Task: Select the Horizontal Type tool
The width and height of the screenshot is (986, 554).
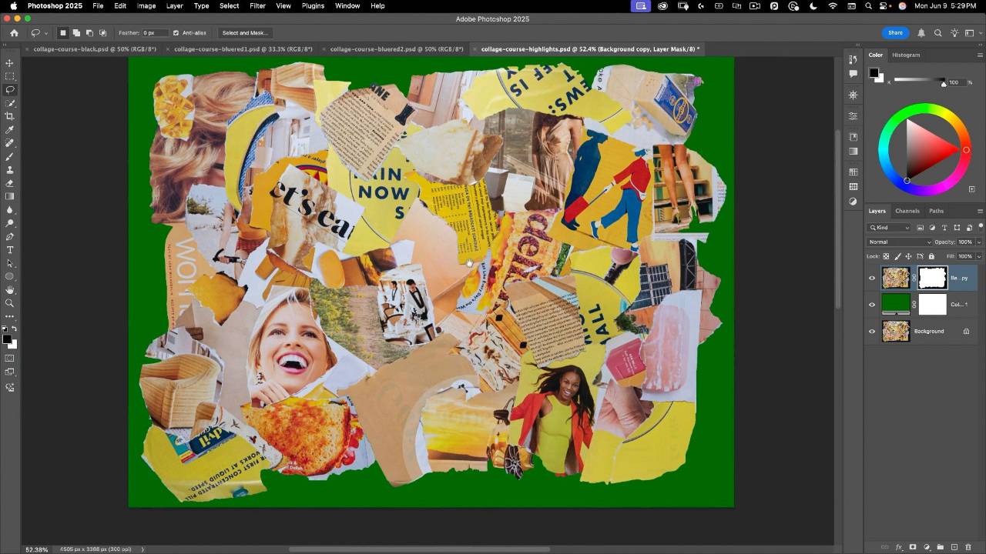Action: [x=10, y=250]
